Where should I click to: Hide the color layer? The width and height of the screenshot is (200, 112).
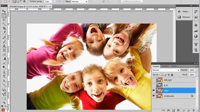coord(153,91)
